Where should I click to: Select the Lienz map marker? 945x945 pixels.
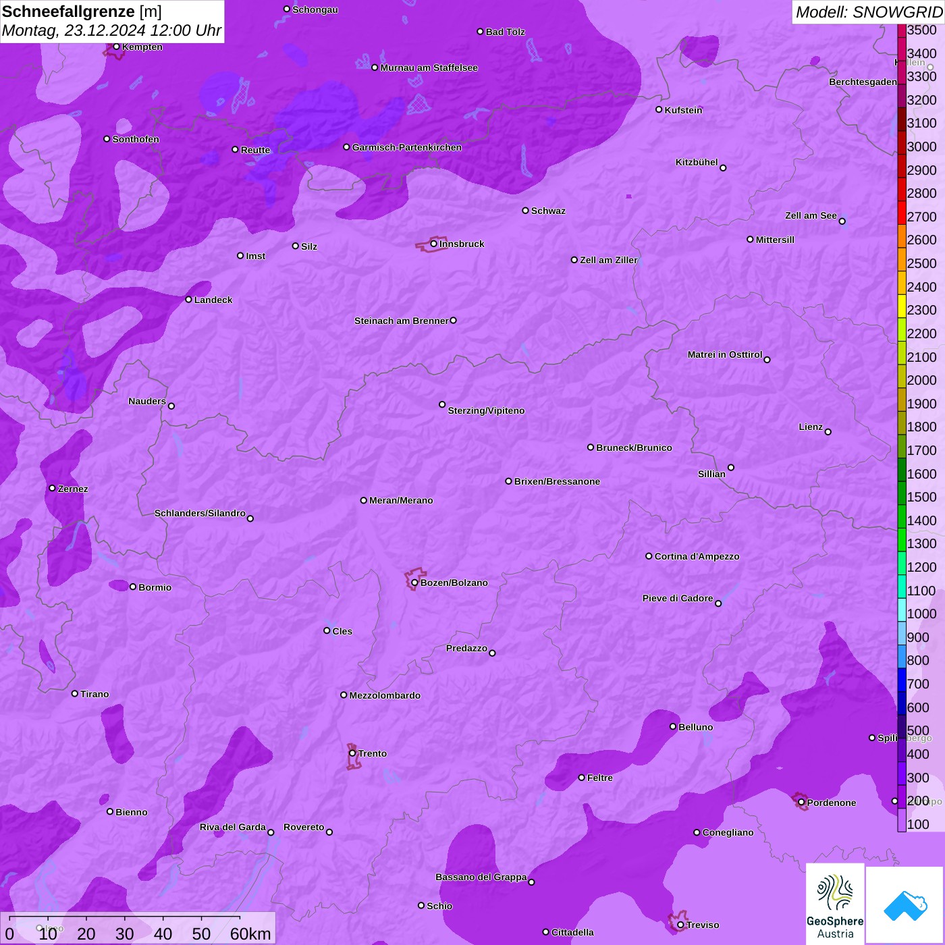click(x=828, y=432)
